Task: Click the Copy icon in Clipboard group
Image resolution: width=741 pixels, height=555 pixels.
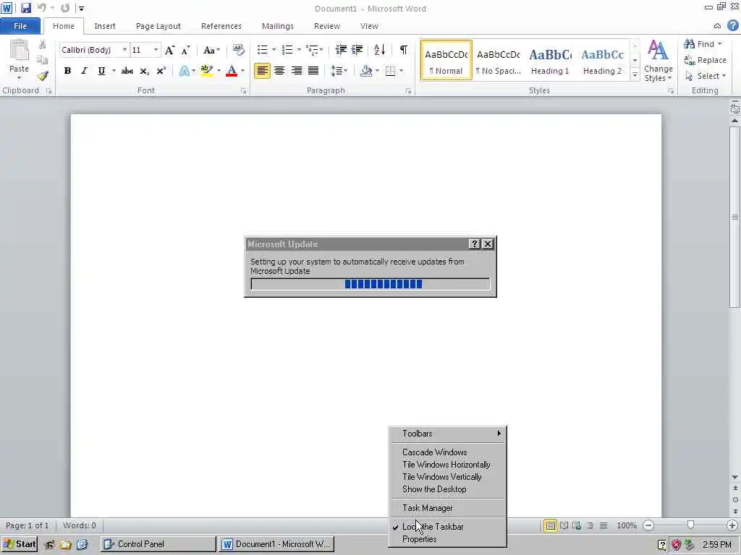Action: [x=42, y=60]
